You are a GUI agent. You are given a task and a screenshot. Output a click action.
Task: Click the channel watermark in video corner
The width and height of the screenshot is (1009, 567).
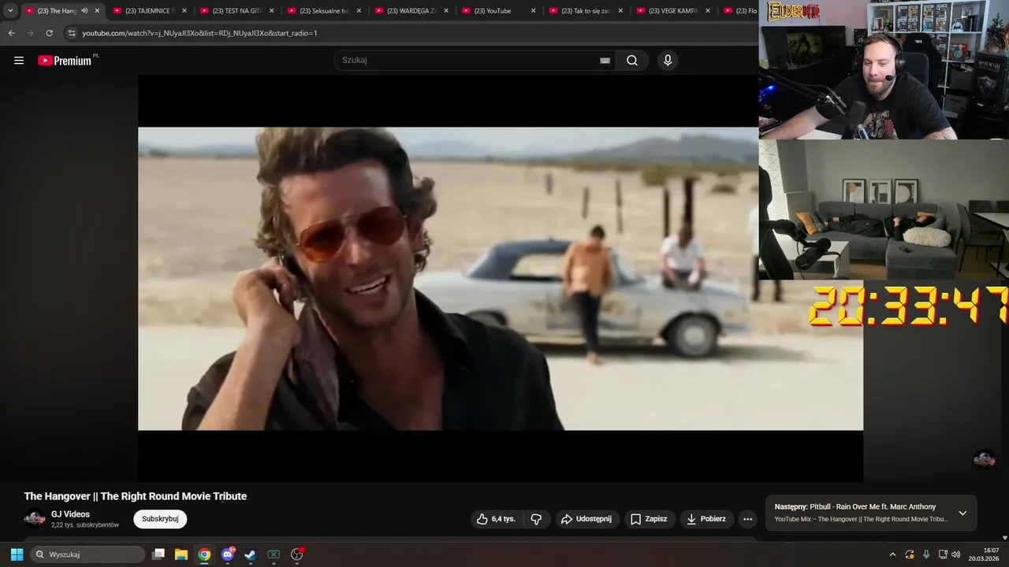[x=984, y=459]
